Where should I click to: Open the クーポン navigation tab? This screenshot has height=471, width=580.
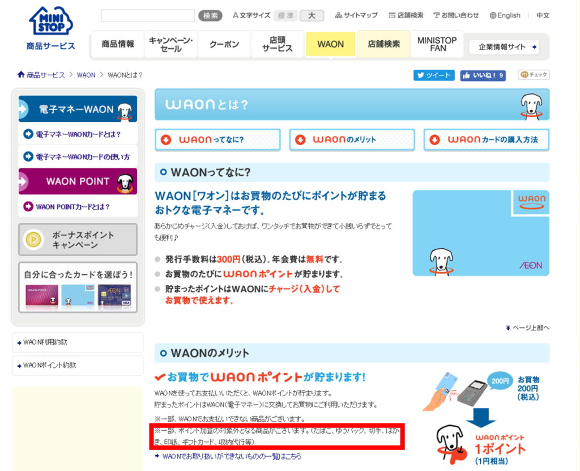pos(224,44)
